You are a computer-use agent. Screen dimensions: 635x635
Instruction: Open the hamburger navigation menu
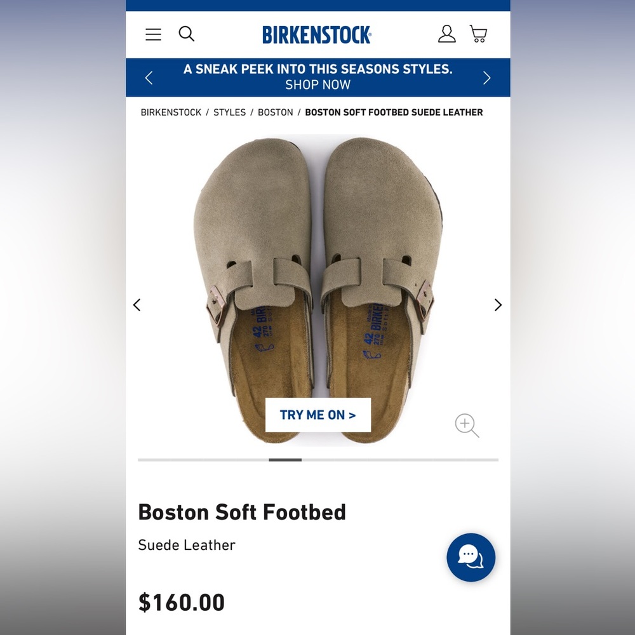pyautogui.click(x=152, y=34)
